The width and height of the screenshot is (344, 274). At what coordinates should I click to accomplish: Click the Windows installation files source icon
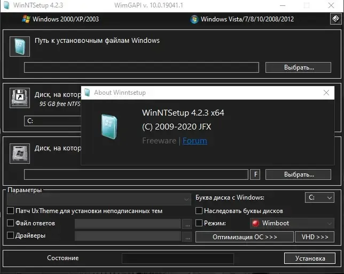coord(20,47)
